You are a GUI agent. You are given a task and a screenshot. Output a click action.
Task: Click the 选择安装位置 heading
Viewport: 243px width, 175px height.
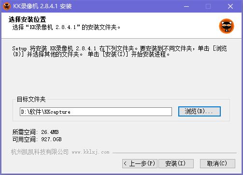tap(28, 19)
